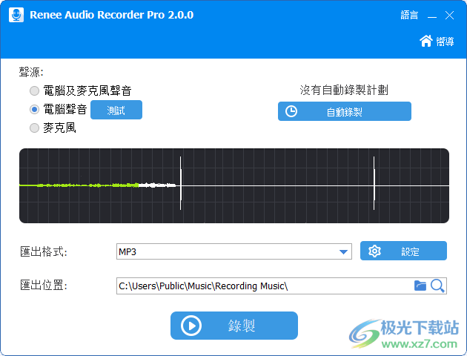Open the 嚮導 home guide
The width and height of the screenshot is (467, 356).
pyautogui.click(x=437, y=41)
